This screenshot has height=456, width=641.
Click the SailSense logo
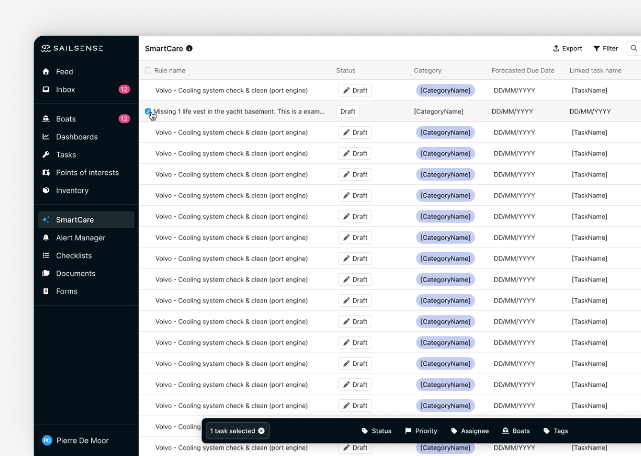point(72,48)
